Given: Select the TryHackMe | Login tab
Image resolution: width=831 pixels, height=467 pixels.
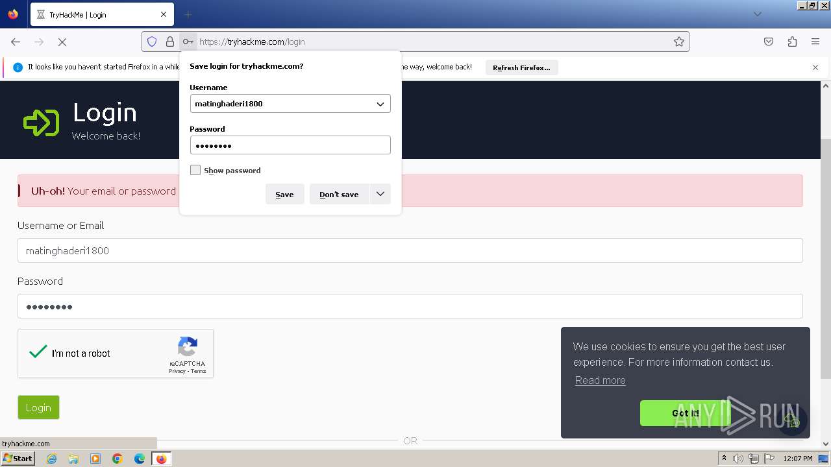Looking at the screenshot, I should 102,14.
